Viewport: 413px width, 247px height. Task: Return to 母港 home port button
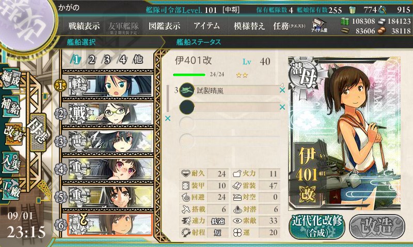[x=38, y=132]
